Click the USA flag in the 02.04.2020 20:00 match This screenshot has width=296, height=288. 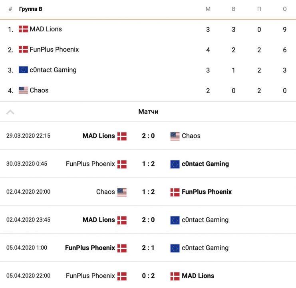[x=122, y=192]
